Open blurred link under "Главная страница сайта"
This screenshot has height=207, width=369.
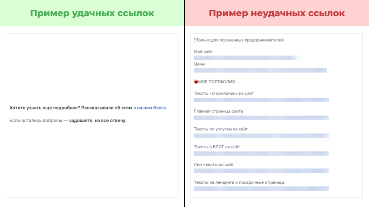point(261,117)
